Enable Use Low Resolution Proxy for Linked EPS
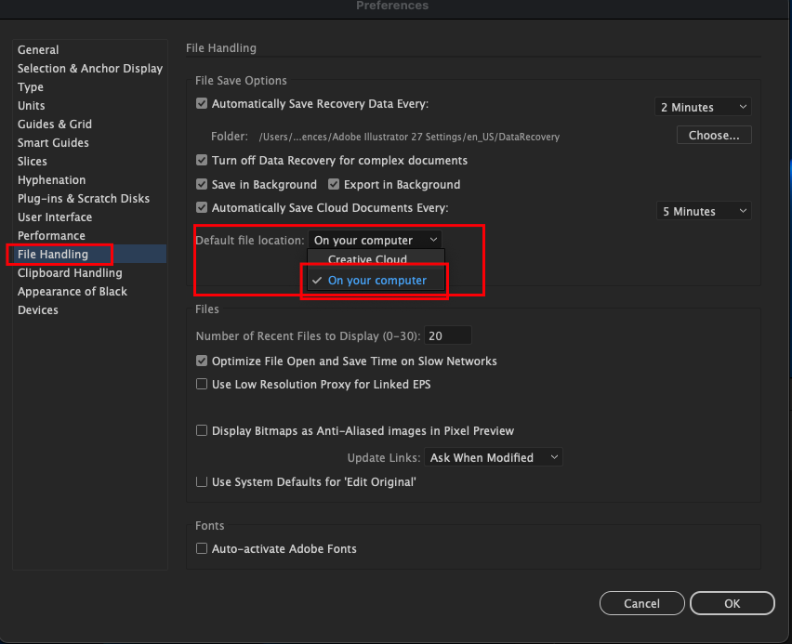 (202, 384)
